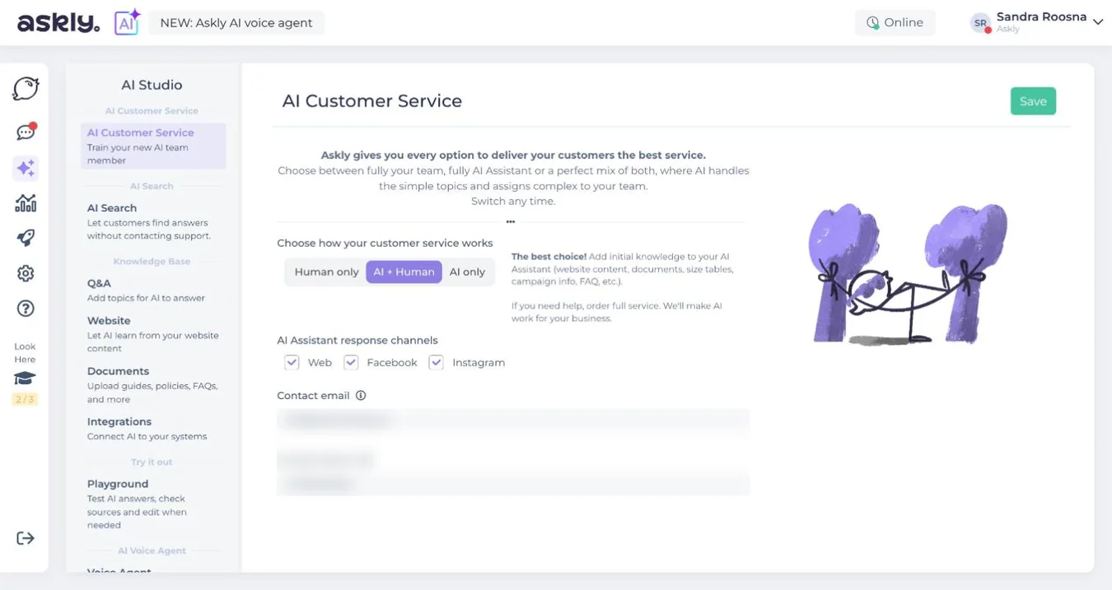This screenshot has height=590, width=1112.
Task: Click the Contact email info icon
Action: pyautogui.click(x=361, y=396)
